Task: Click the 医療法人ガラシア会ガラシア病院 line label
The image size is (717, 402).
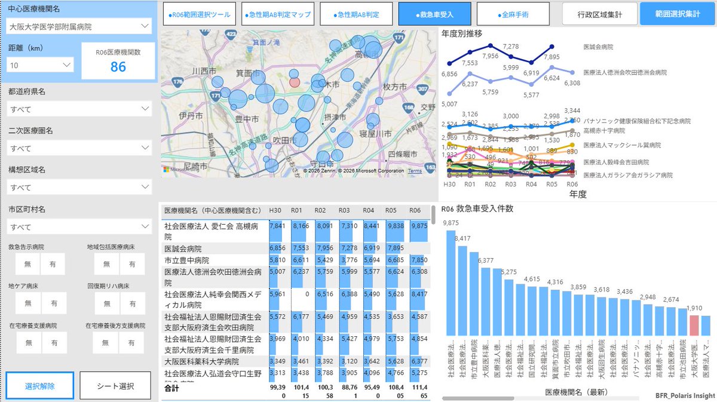Action: point(628,175)
